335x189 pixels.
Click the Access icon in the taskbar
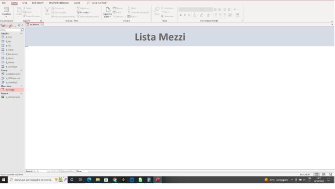157,180
